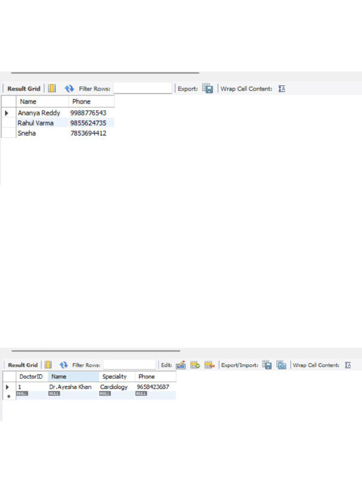Sort by upper grid Phone column header
362x483 pixels.
pyautogui.click(x=91, y=101)
